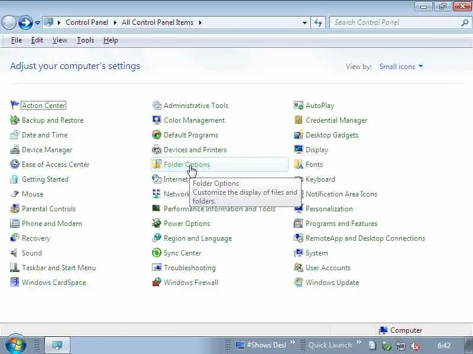Open the Windows CardSpace icon
Screen dimensions: 473x354
coord(14,282)
